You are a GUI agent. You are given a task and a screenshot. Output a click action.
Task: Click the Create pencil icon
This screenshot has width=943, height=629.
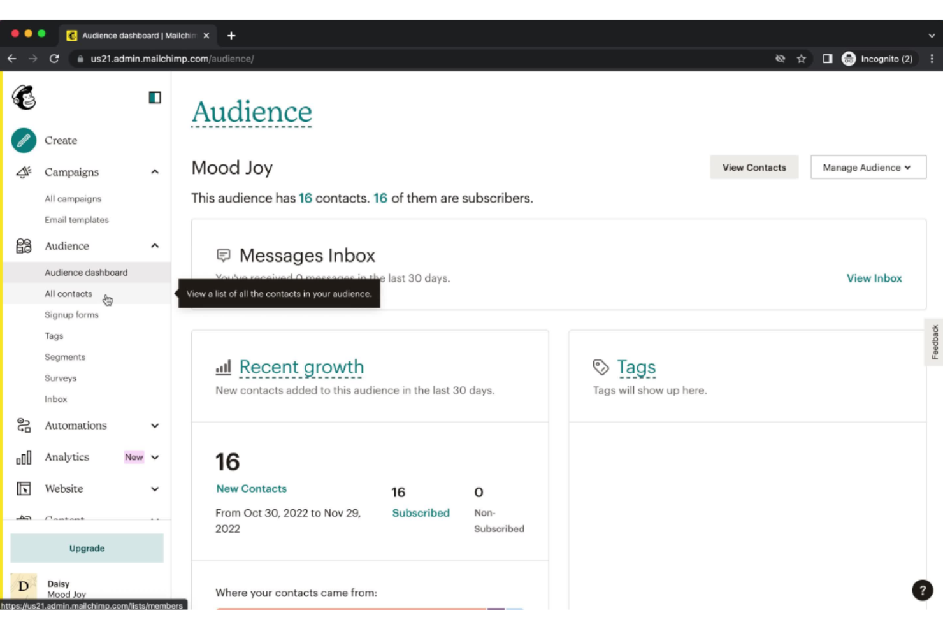(x=24, y=140)
